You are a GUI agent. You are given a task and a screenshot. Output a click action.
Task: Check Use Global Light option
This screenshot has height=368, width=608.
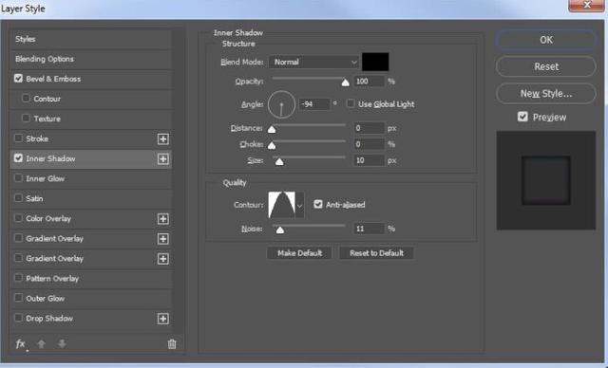pyautogui.click(x=351, y=103)
